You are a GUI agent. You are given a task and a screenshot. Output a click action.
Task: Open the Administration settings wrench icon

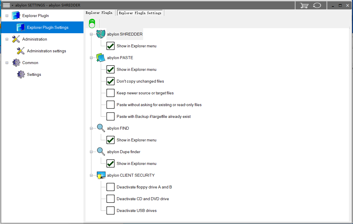tap(21, 51)
